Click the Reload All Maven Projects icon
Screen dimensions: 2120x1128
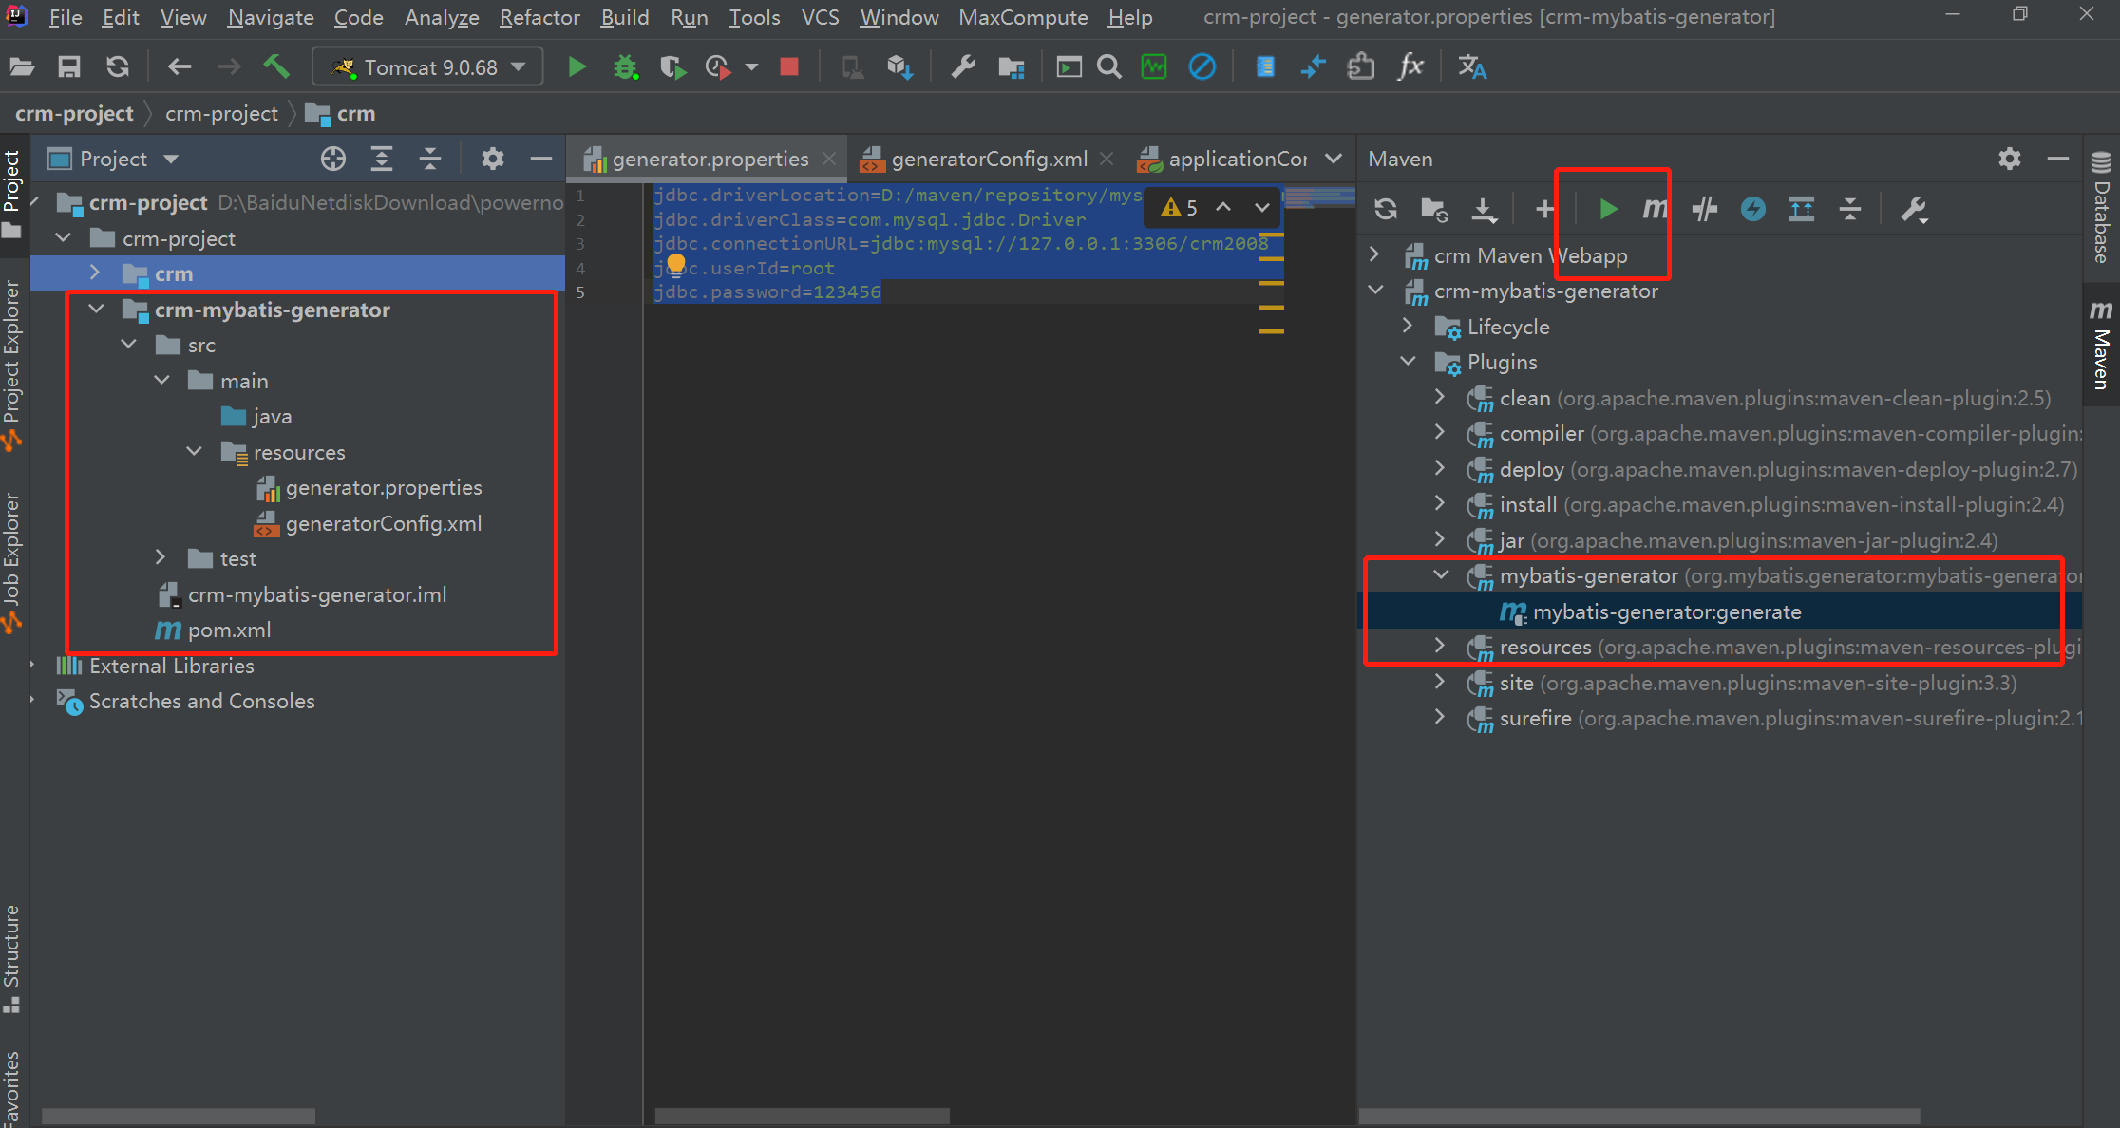[x=1386, y=209]
